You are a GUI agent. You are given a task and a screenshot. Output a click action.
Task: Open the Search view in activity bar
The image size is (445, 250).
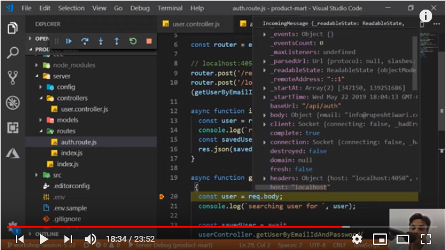pyautogui.click(x=13, y=52)
